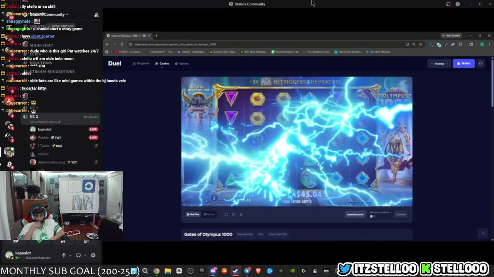Viewport: 494px width, 277px height.
Task: Reload the browser page
Action: (122, 44)
